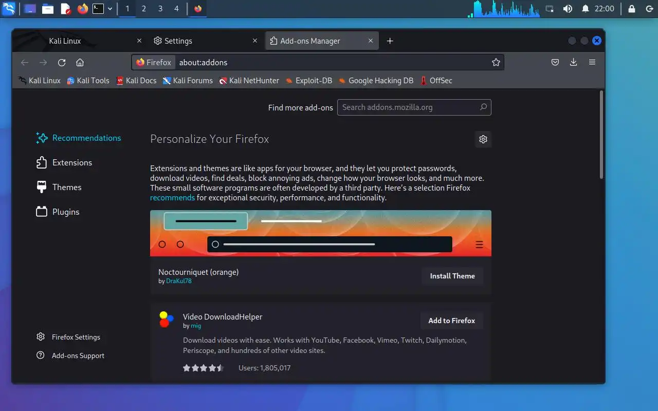Screen dimensions: 658x411
Task: Launch Firefox from the top panel
Action: click(82, 8)
